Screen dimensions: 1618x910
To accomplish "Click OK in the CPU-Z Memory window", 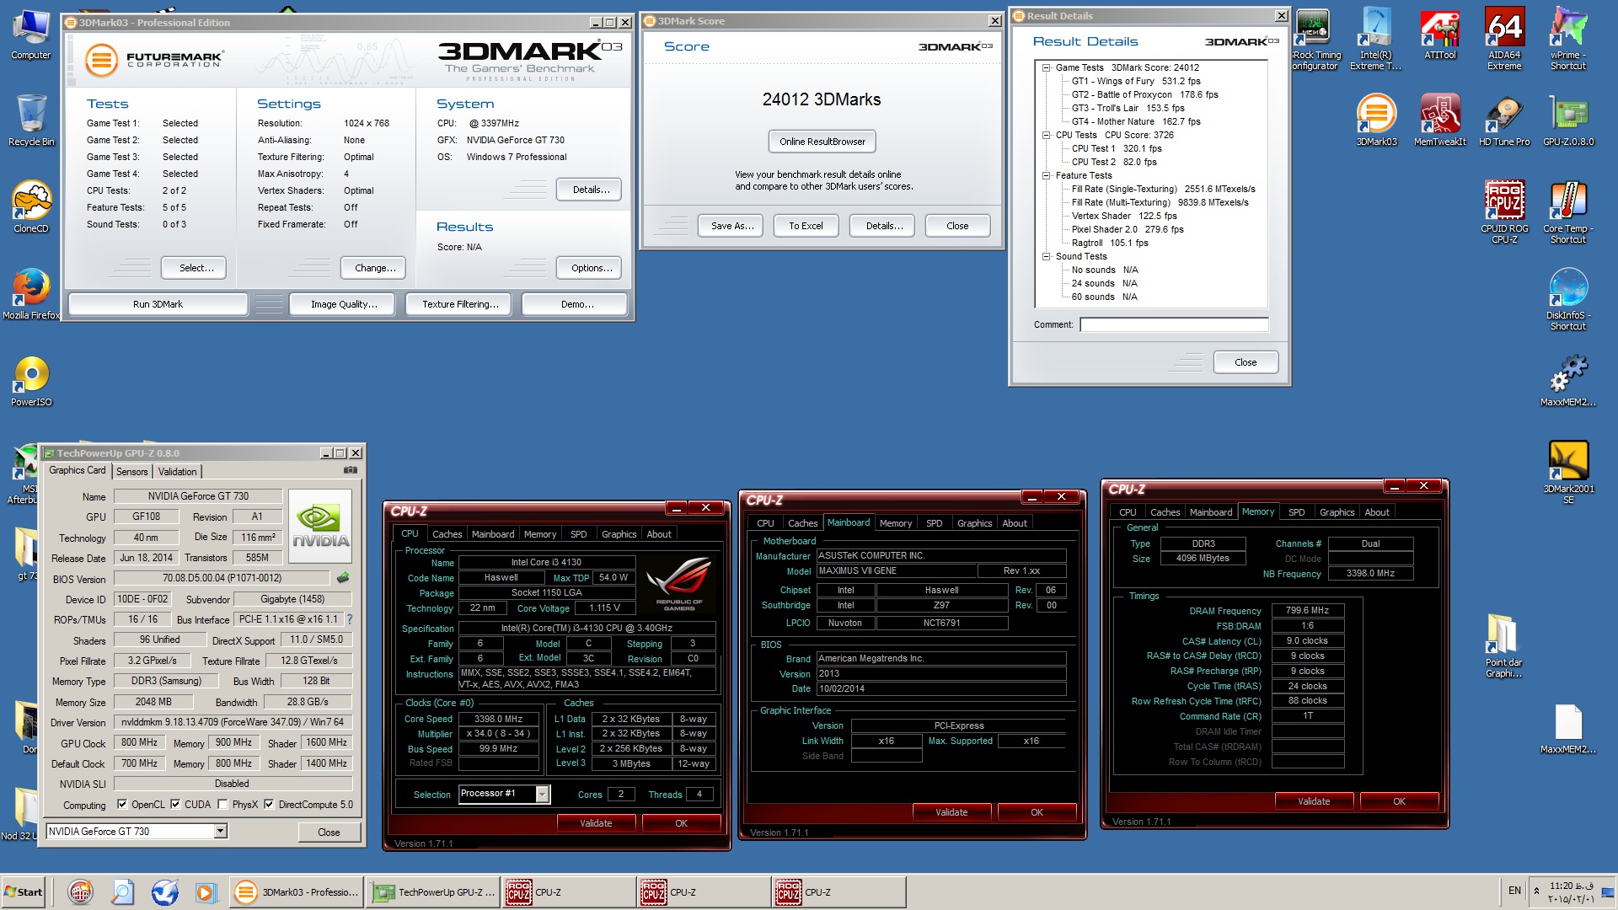I will 1399,801.
